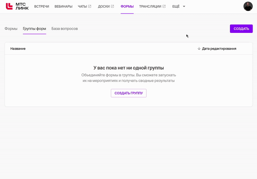Screen dimensions: 257x179
Task: Select Чаты text in the top navigation
Action: point(82,6)
